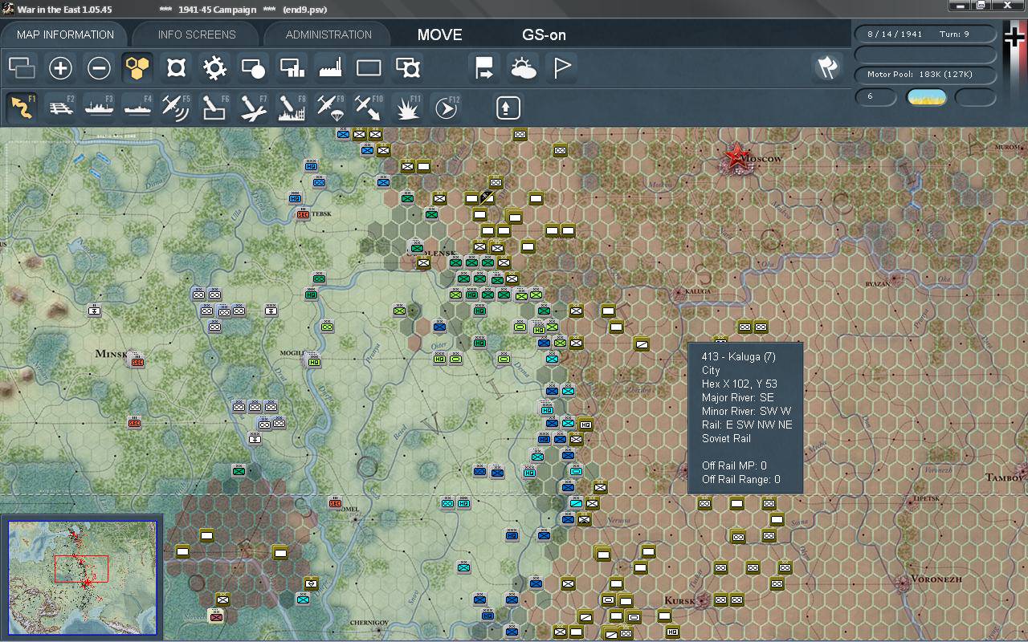The width and height of the screenshot is (1028, 642).
Task: Toggle the rectangle-with-bar-chart overlay icon
Action: pos(292,68)
